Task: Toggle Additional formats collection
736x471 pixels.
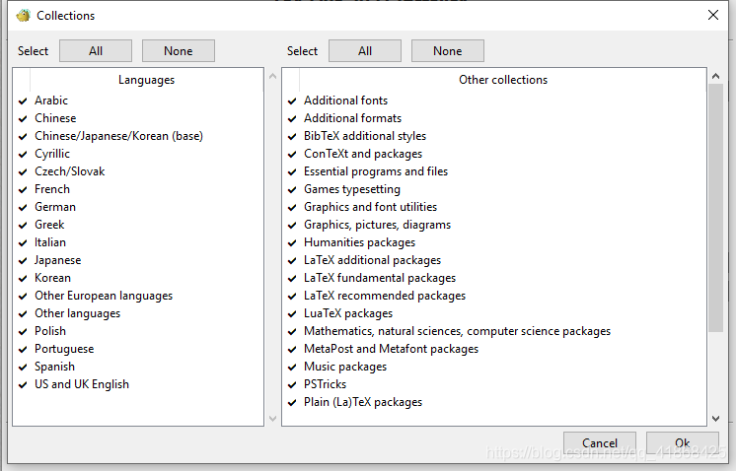Action: coord(292,118)
